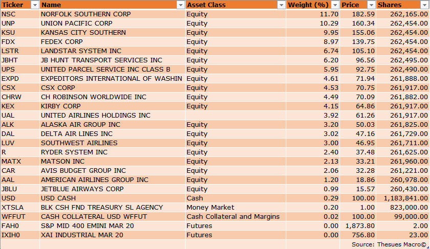Click the CHRW ticker cell

click(x=20, y=97)
